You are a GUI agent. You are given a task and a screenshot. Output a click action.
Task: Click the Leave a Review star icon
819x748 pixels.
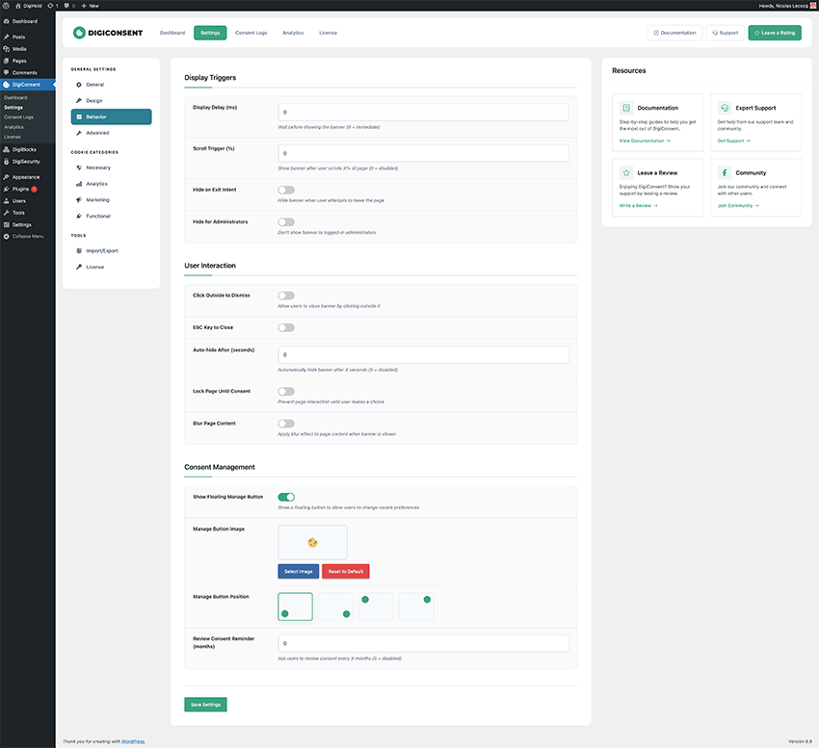click(x=626, y=172)
